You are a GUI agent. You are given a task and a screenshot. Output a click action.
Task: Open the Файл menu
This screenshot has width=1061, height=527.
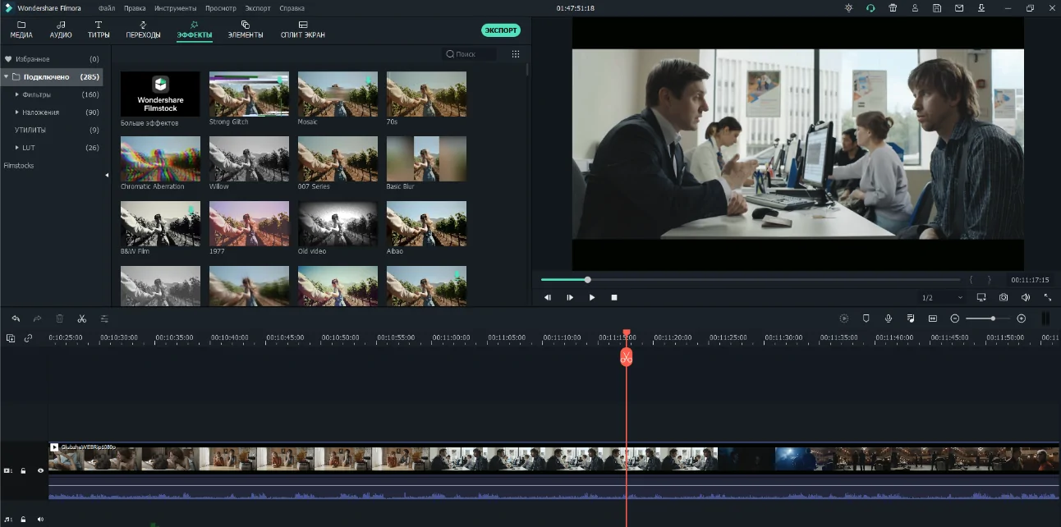click(x=107, y=8)
